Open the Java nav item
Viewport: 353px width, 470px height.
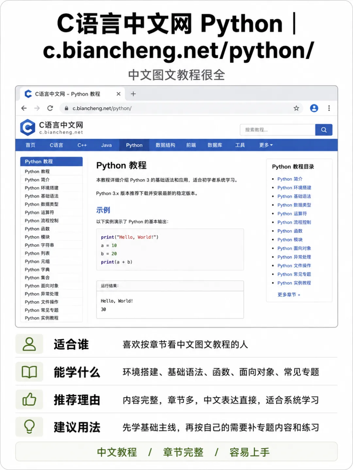106,145
